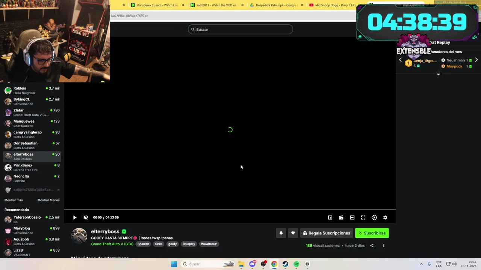
Task: Open Manquewes channel in sidebar
Action: click(32, 123)
